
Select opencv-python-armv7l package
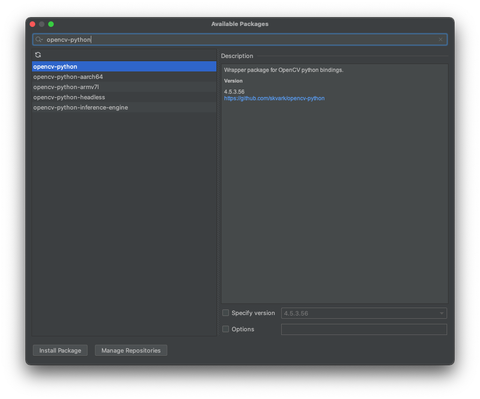coord(124,87)
